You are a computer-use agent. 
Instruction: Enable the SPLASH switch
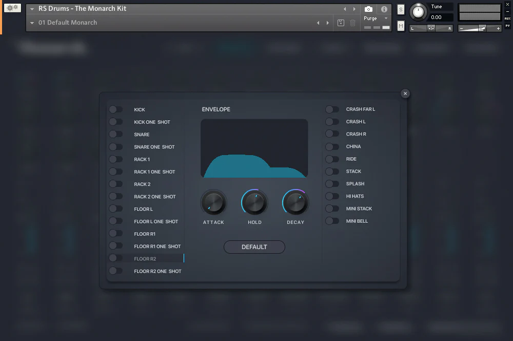click(x=332, y=184)
